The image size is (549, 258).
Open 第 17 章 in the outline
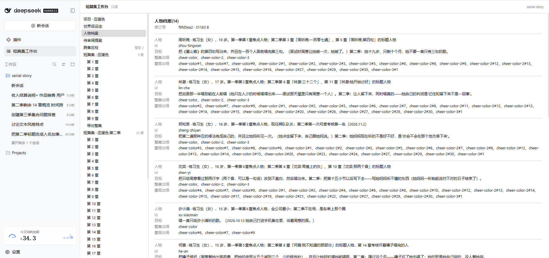[114, 253]
